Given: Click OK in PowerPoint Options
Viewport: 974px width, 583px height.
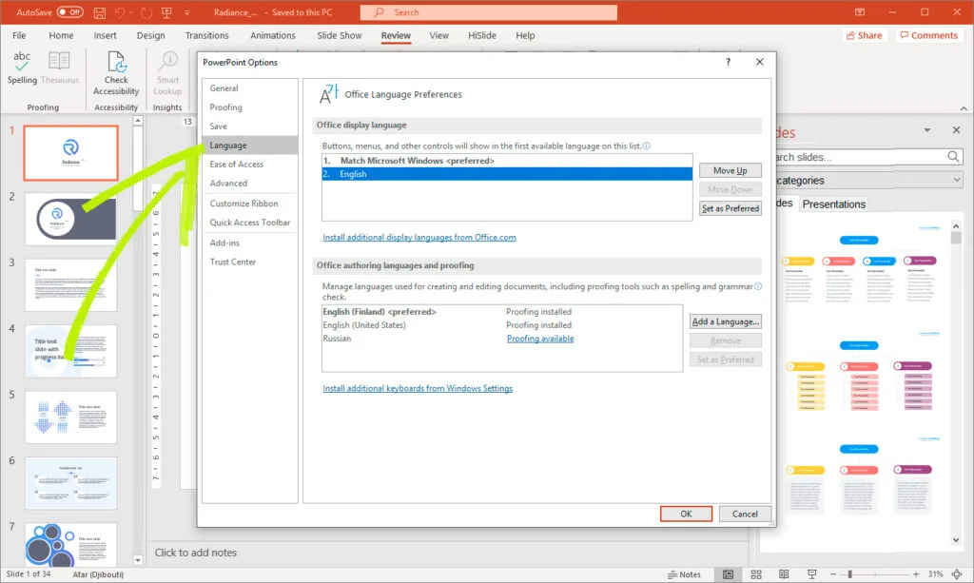Looking at the screenshot, I should click(x=686, y=515).
